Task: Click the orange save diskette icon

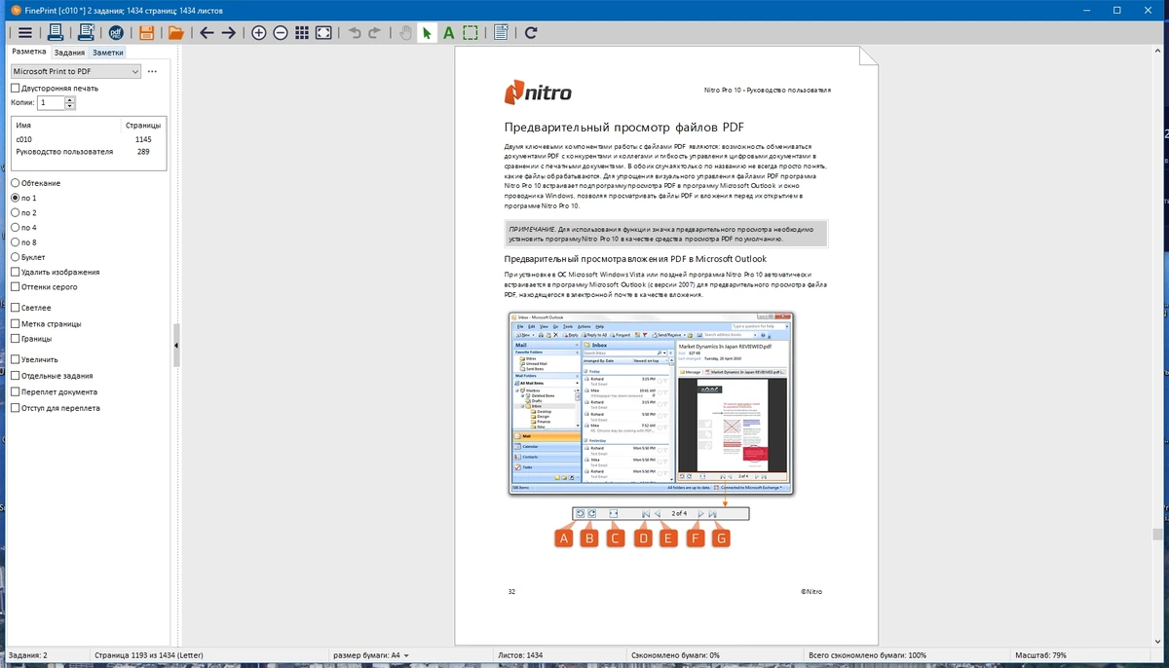Action: click(146, 33)
